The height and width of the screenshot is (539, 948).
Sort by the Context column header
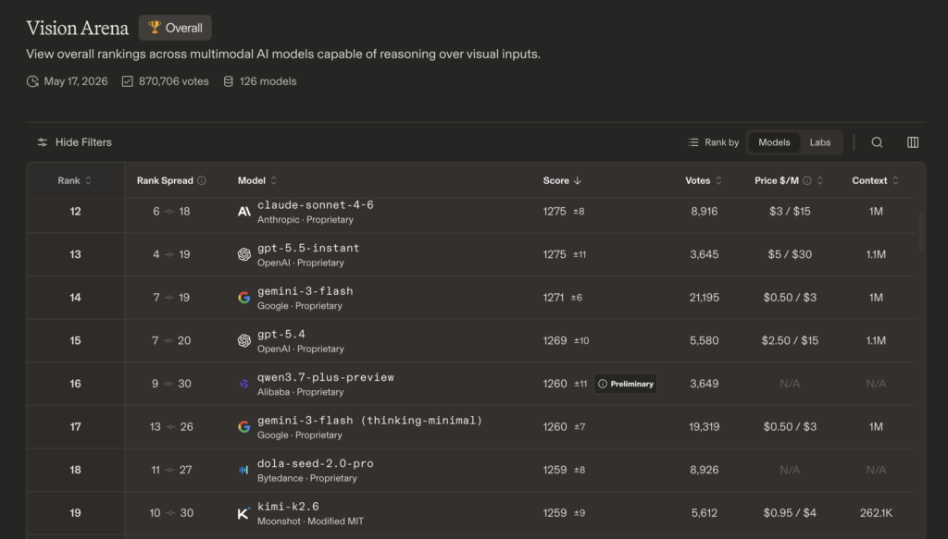[x=876, y=180]
